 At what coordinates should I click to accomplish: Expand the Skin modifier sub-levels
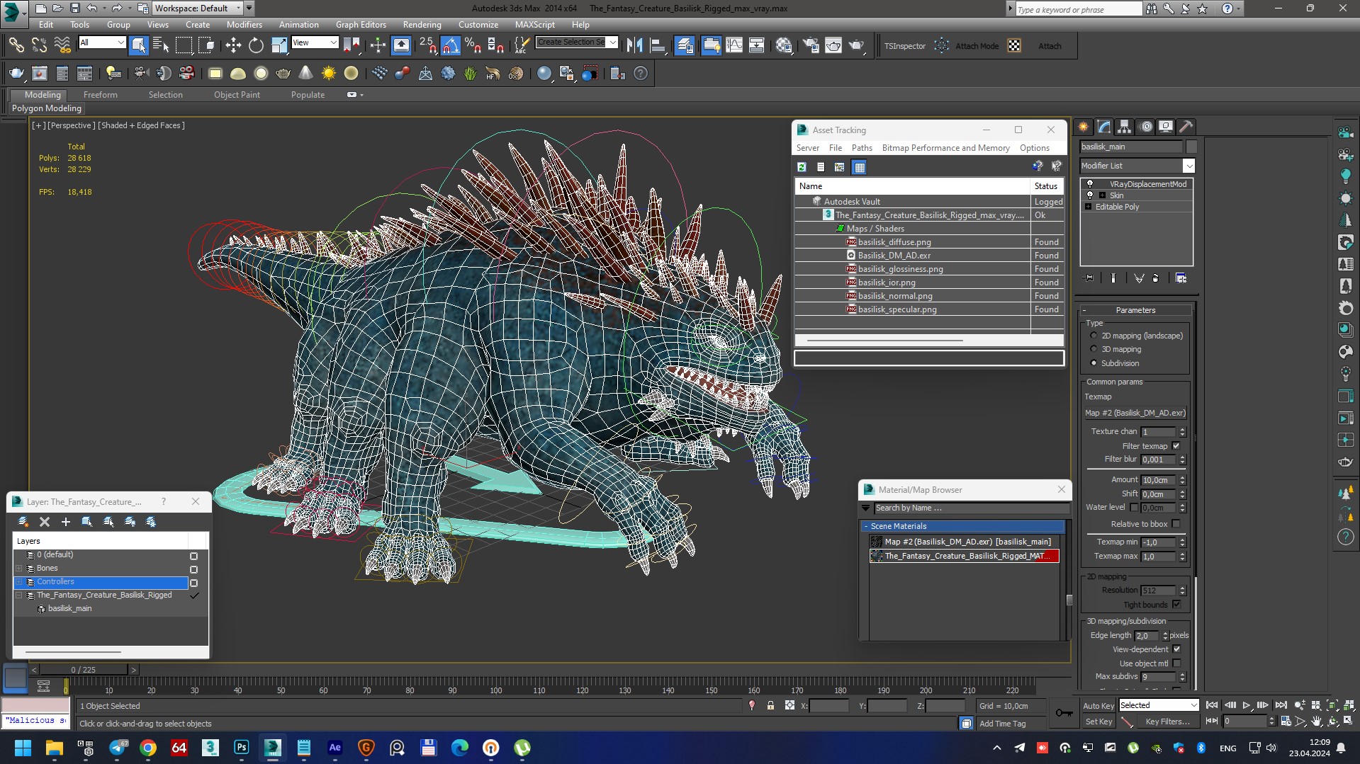[1102, 195]
